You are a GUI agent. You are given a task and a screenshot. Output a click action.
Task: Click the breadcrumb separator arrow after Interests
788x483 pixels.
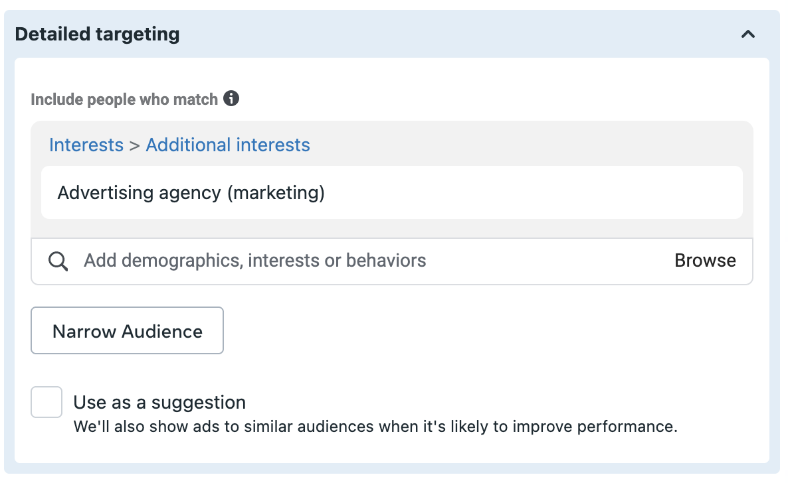134,145
